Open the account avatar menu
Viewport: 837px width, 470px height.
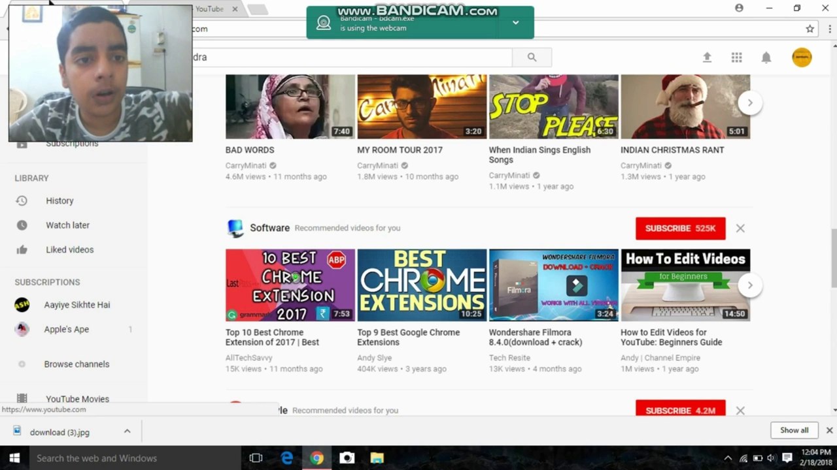(802, 57)
